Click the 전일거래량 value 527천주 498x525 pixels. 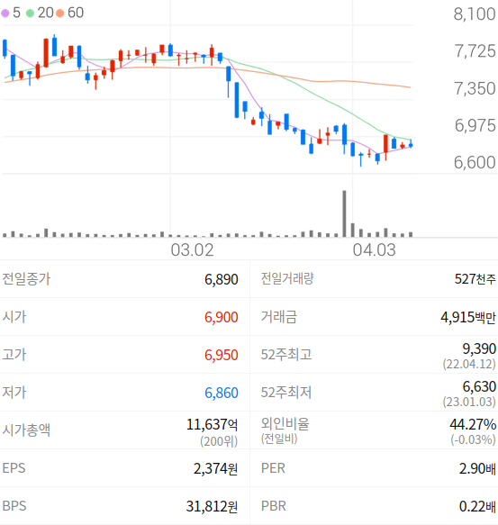click(475, 279)
